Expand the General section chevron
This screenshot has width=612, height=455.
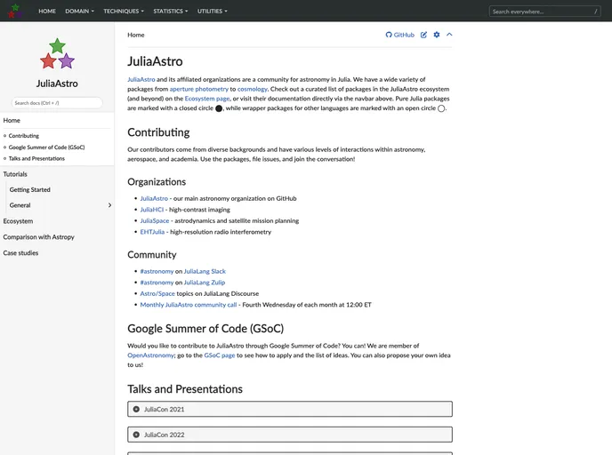[109, 205]
